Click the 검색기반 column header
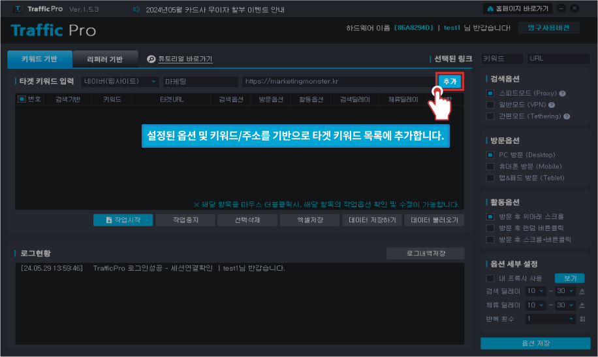 (68, 99)
